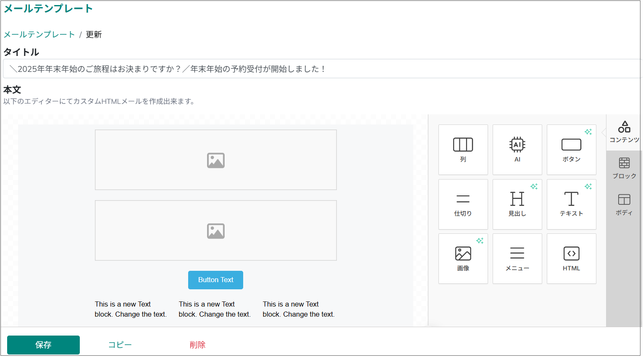Click the 保存 save button
Image resolution: width=643 pixels, height=357 pixels.
tap(43, 345)
